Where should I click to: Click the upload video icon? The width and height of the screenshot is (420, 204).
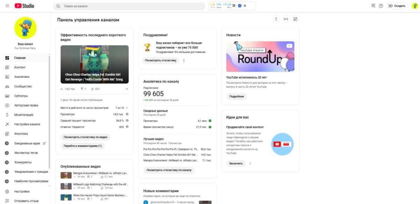pos(276,19)
